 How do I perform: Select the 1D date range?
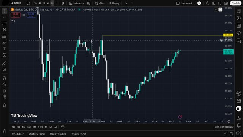click(13, 127)
